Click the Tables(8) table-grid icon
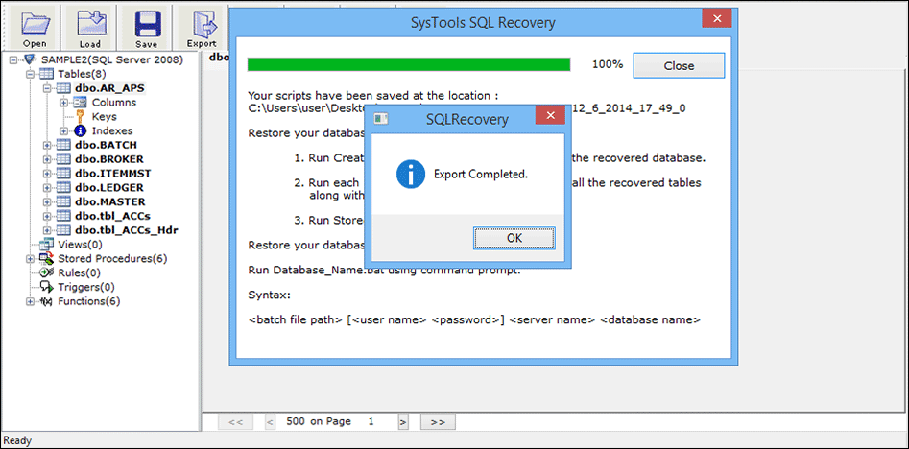This screenshot has width=909, height=449. pyautogui.click(x=46, y=74)
